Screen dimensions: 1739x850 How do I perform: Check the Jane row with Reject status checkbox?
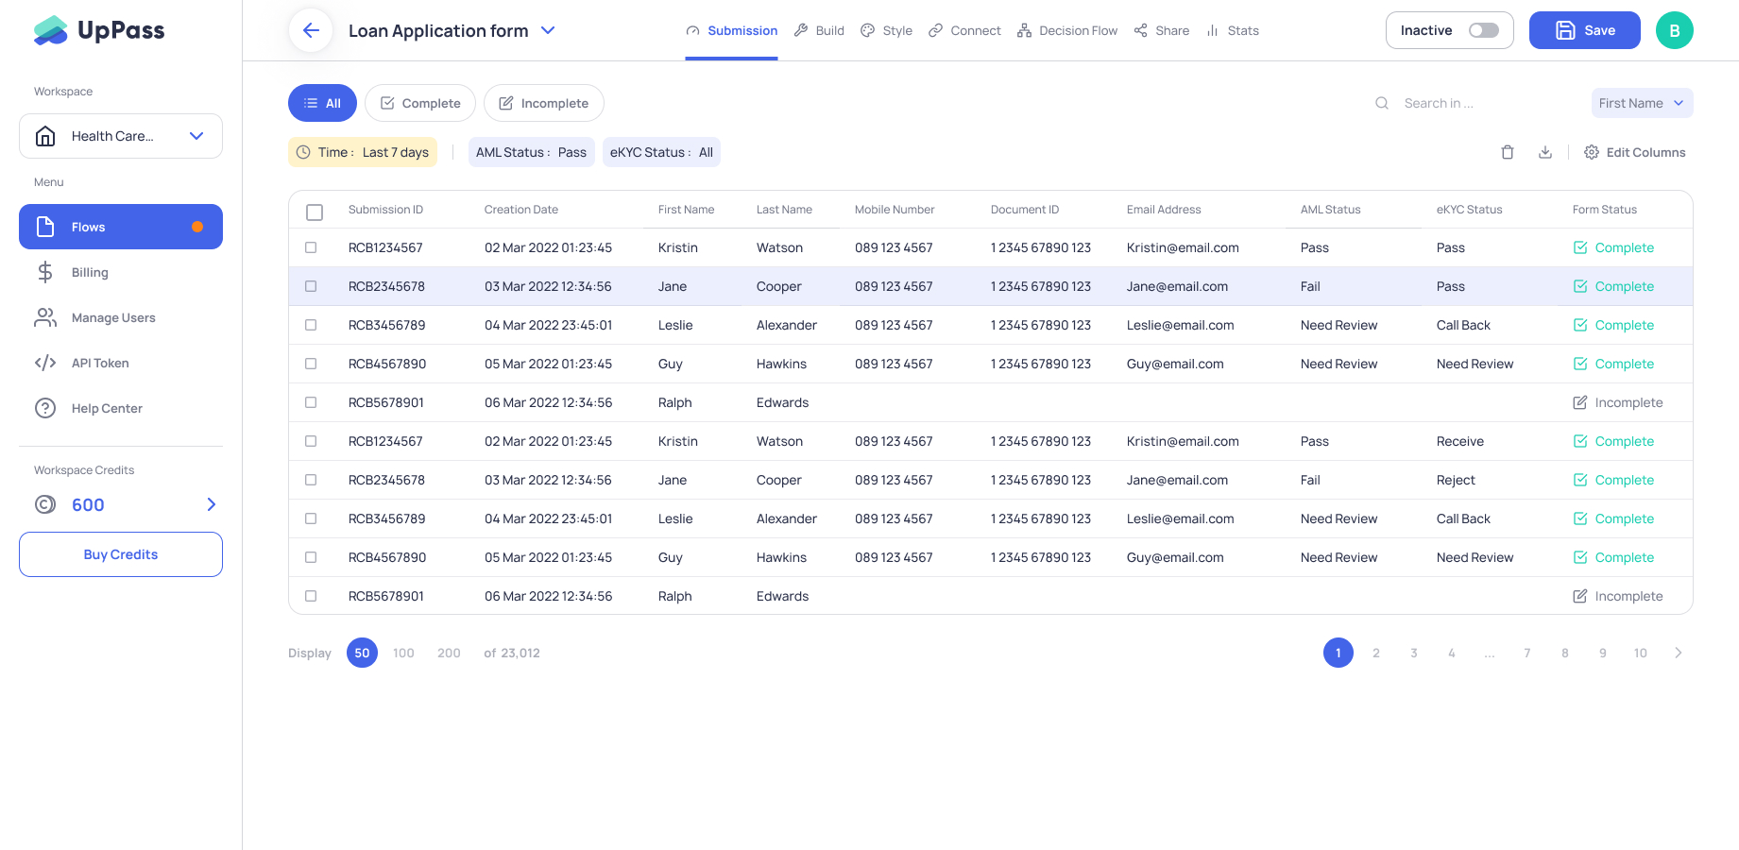pyautogui.click(x=311, y=480)
